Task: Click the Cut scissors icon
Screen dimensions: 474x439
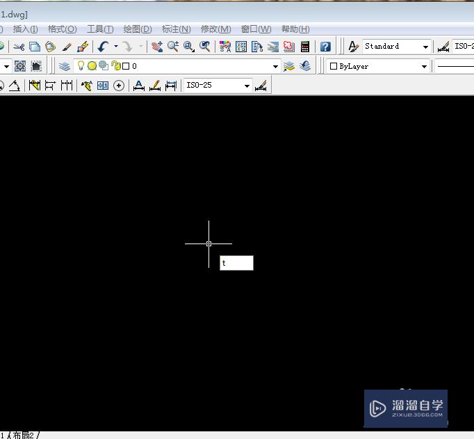Action: [x=19, y=47]
